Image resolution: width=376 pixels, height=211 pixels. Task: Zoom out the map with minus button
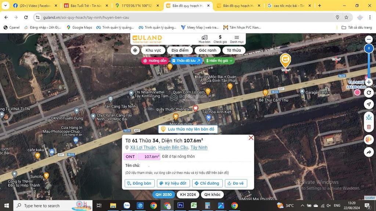point(369,39)
